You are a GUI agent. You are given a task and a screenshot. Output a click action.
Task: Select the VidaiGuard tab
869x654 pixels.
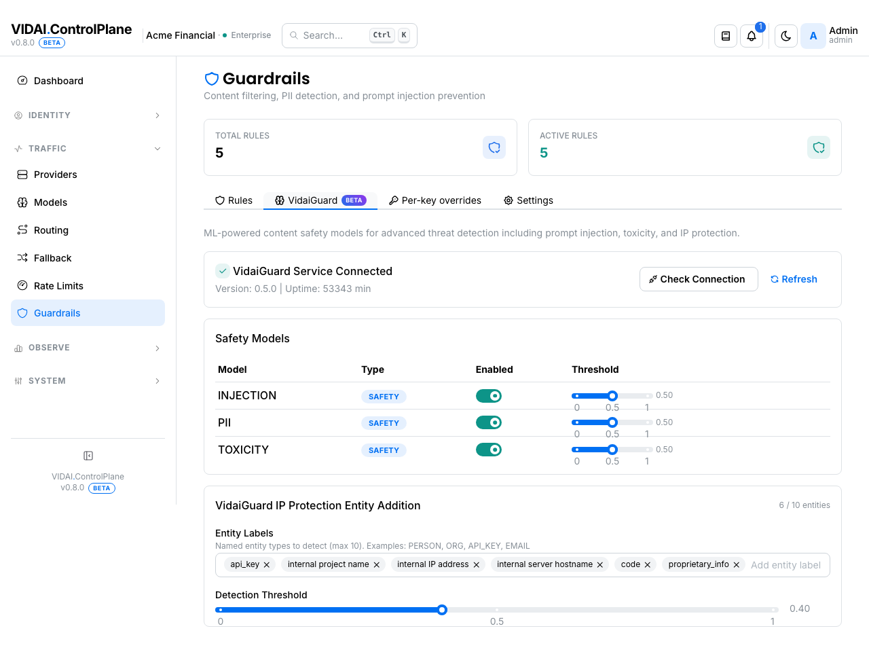coord(320,200)
